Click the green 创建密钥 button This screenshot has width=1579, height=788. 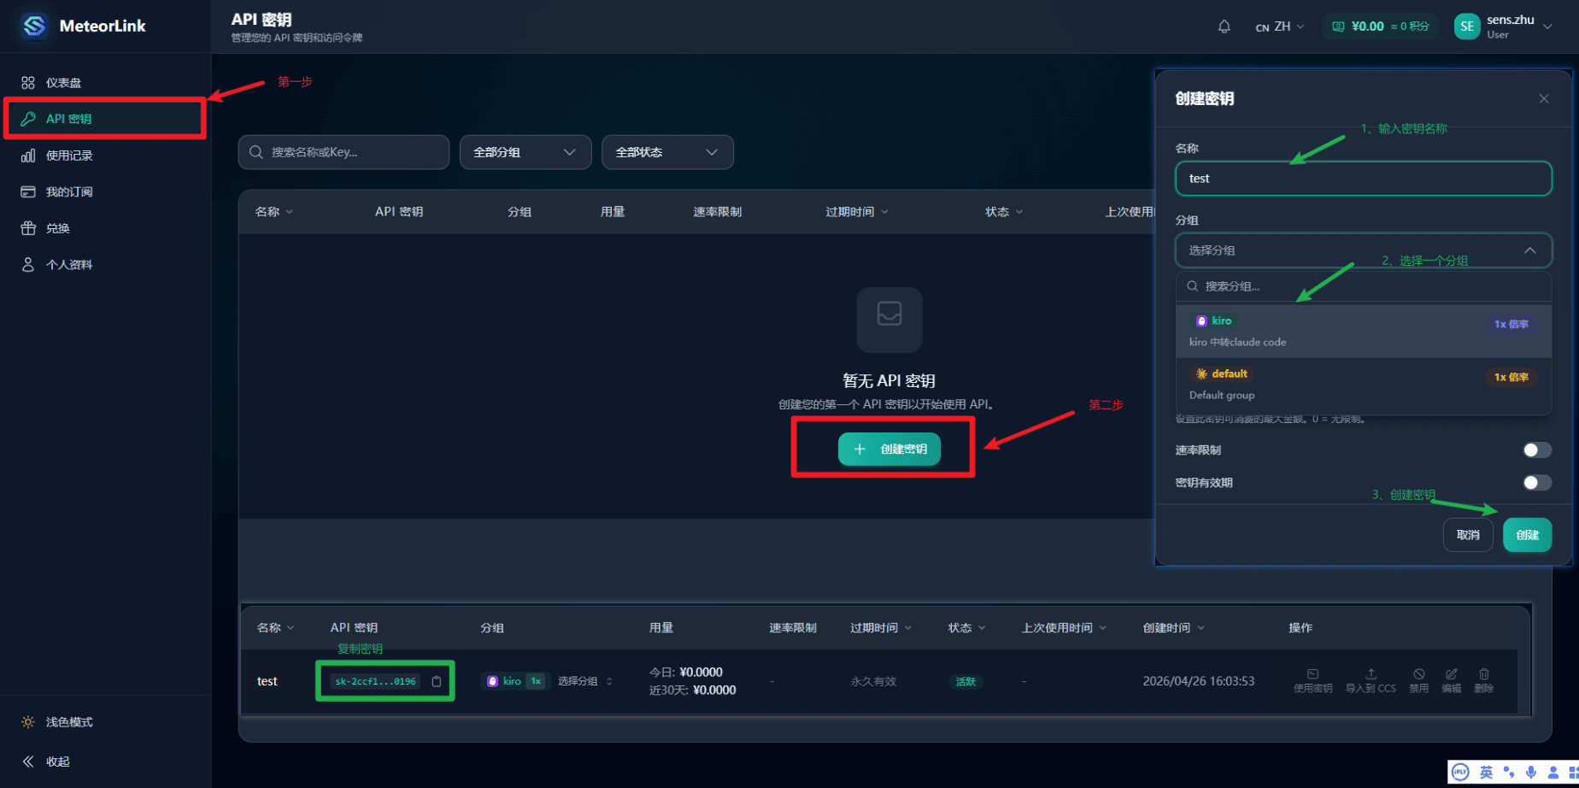click(889, 449)
